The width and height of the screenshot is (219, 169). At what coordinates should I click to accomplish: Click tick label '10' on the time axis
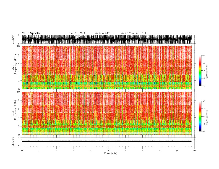tap(194, 150)
